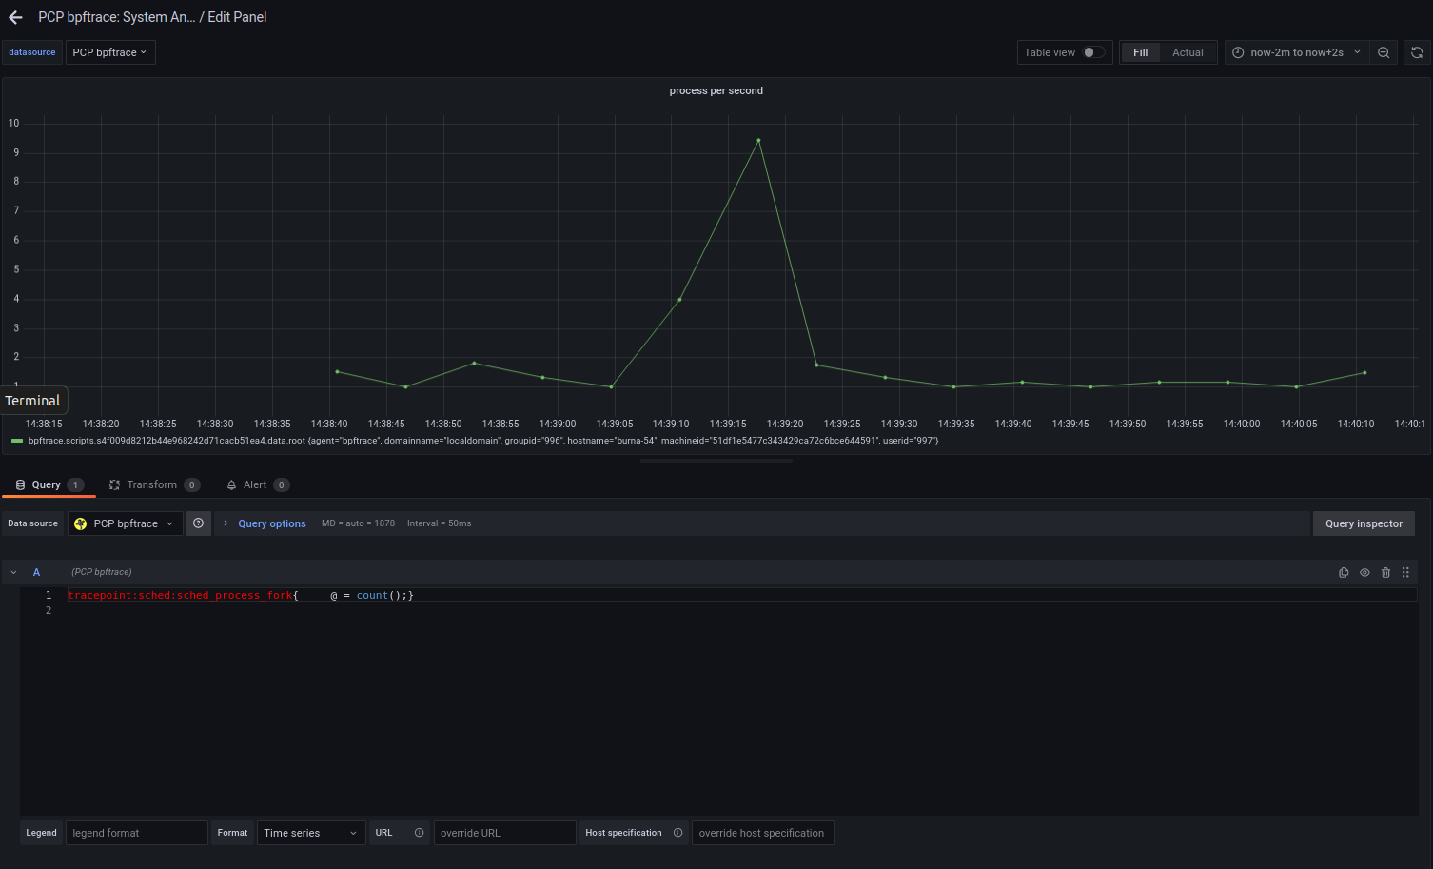Open the time range picker dropdown
This screenshot has height=869, width=1433.
click(x=1296, y=52)
